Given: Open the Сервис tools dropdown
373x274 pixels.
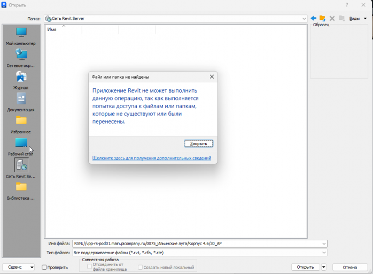Looking at the screenshot, I should [18, 268].
